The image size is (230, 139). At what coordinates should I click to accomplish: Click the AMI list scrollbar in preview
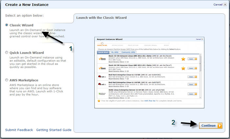click(x=200, y=76)
